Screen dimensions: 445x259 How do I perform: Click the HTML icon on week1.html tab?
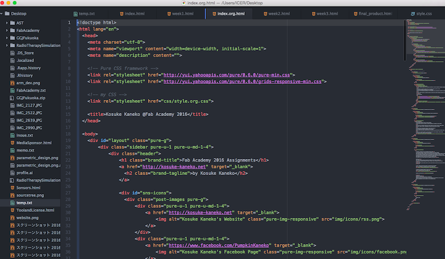pos(169,13)
